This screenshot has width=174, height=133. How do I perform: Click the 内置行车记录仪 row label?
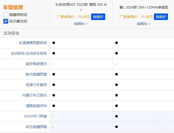point(34,95)
